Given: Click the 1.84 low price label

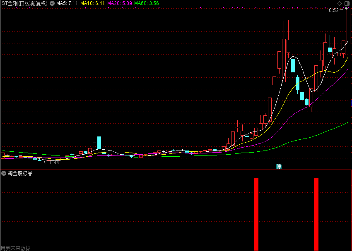Looking at the screenshot, I should (54, 163).
